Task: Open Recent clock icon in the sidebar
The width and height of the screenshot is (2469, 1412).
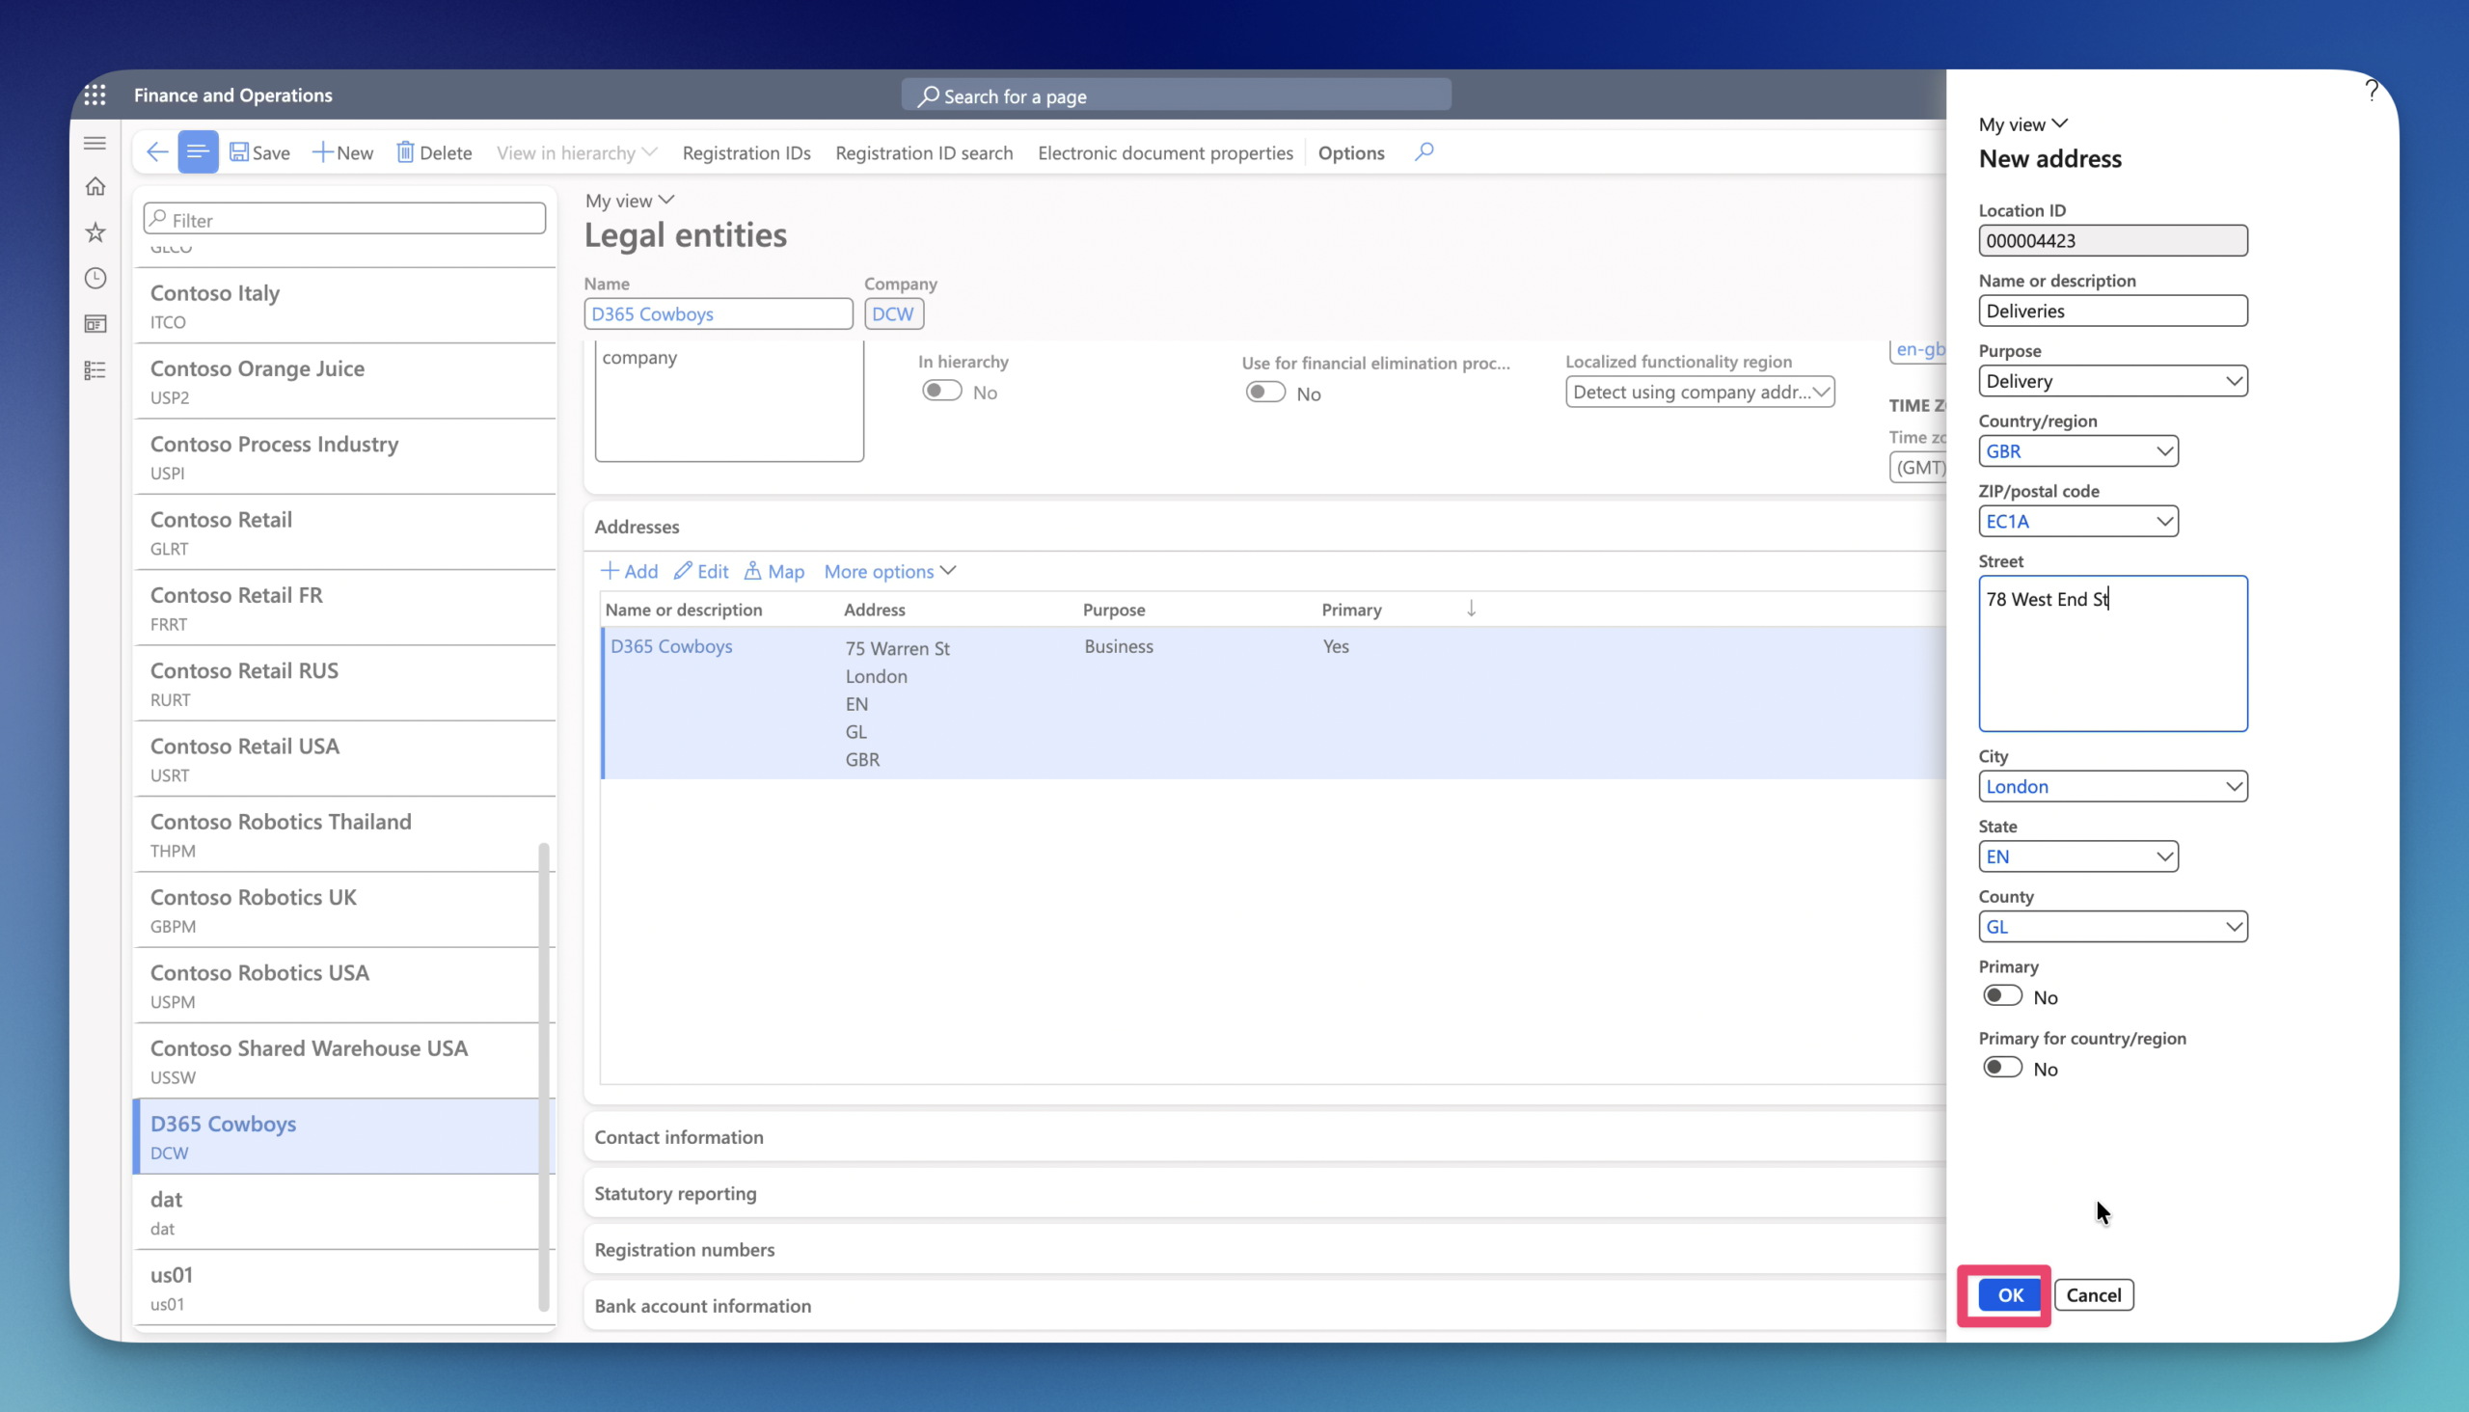Action: click(x=95, y=279)
